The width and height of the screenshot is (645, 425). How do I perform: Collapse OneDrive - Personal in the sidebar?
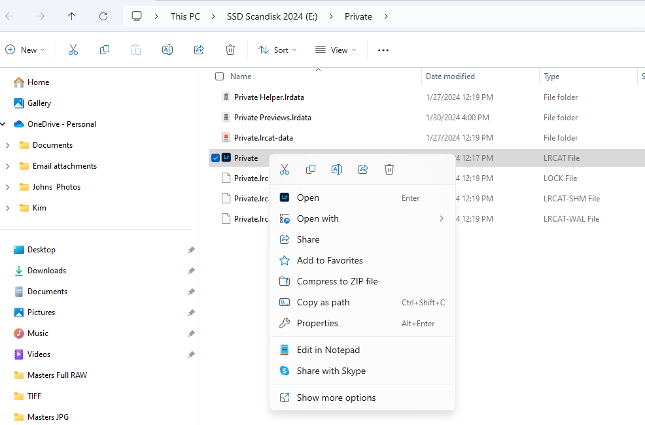(5, 124)
